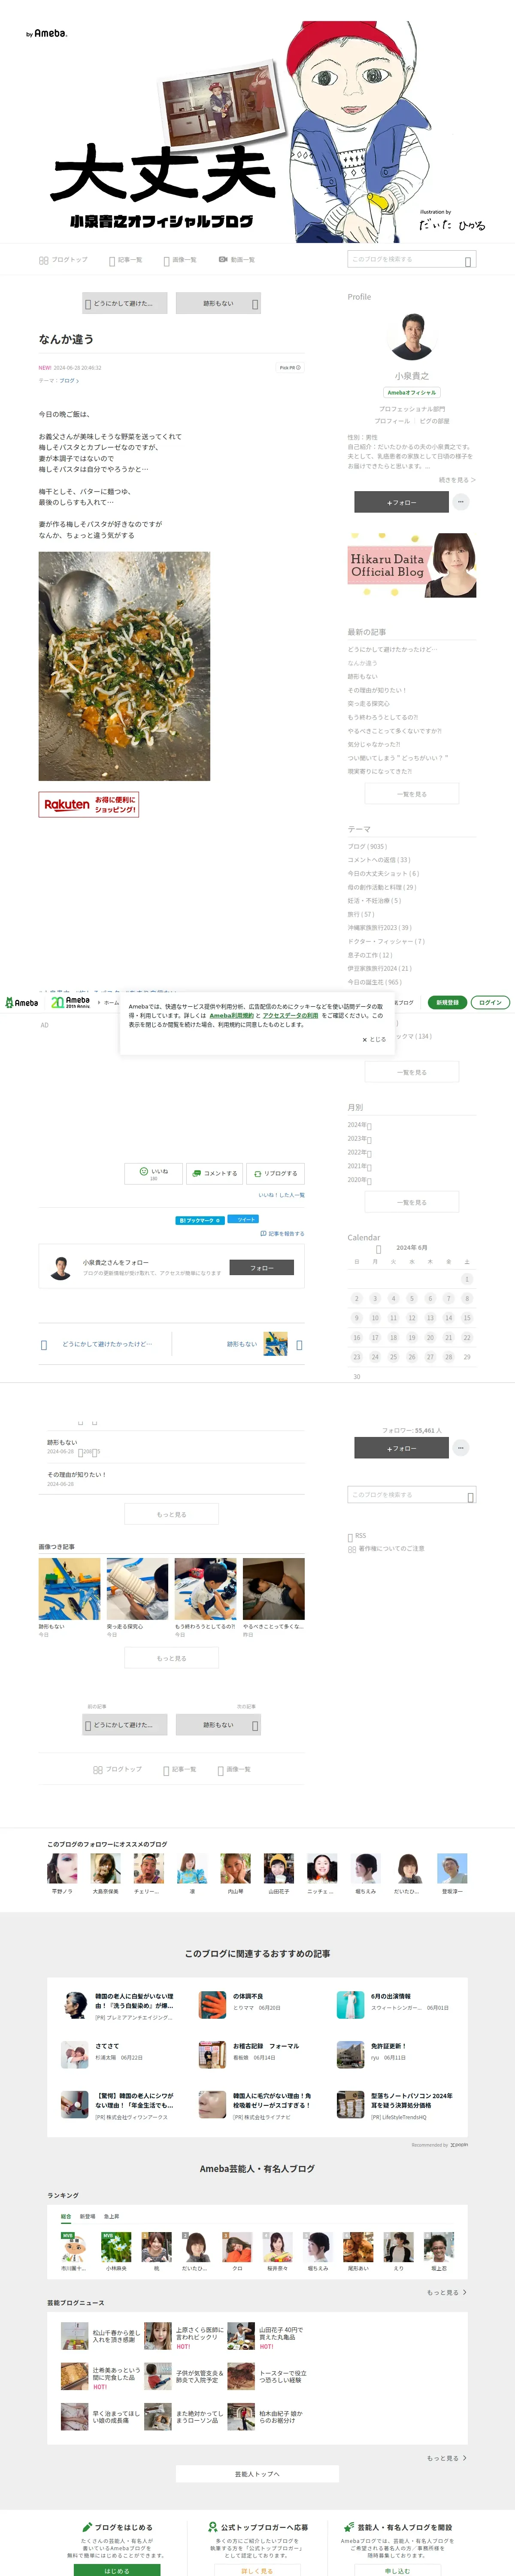The width and height of the screenshot is (515, 2576).
Task: Click もっと見る under the 画像つき記事 thumbnails
Action: 171,1658
